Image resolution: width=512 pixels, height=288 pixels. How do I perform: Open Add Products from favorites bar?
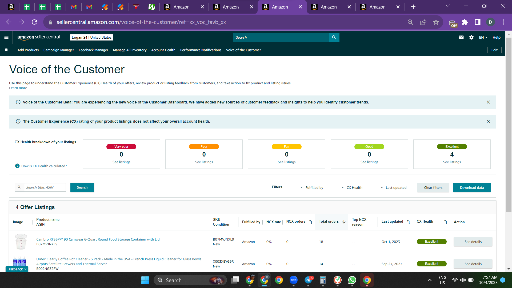click(x=28, y=50)
